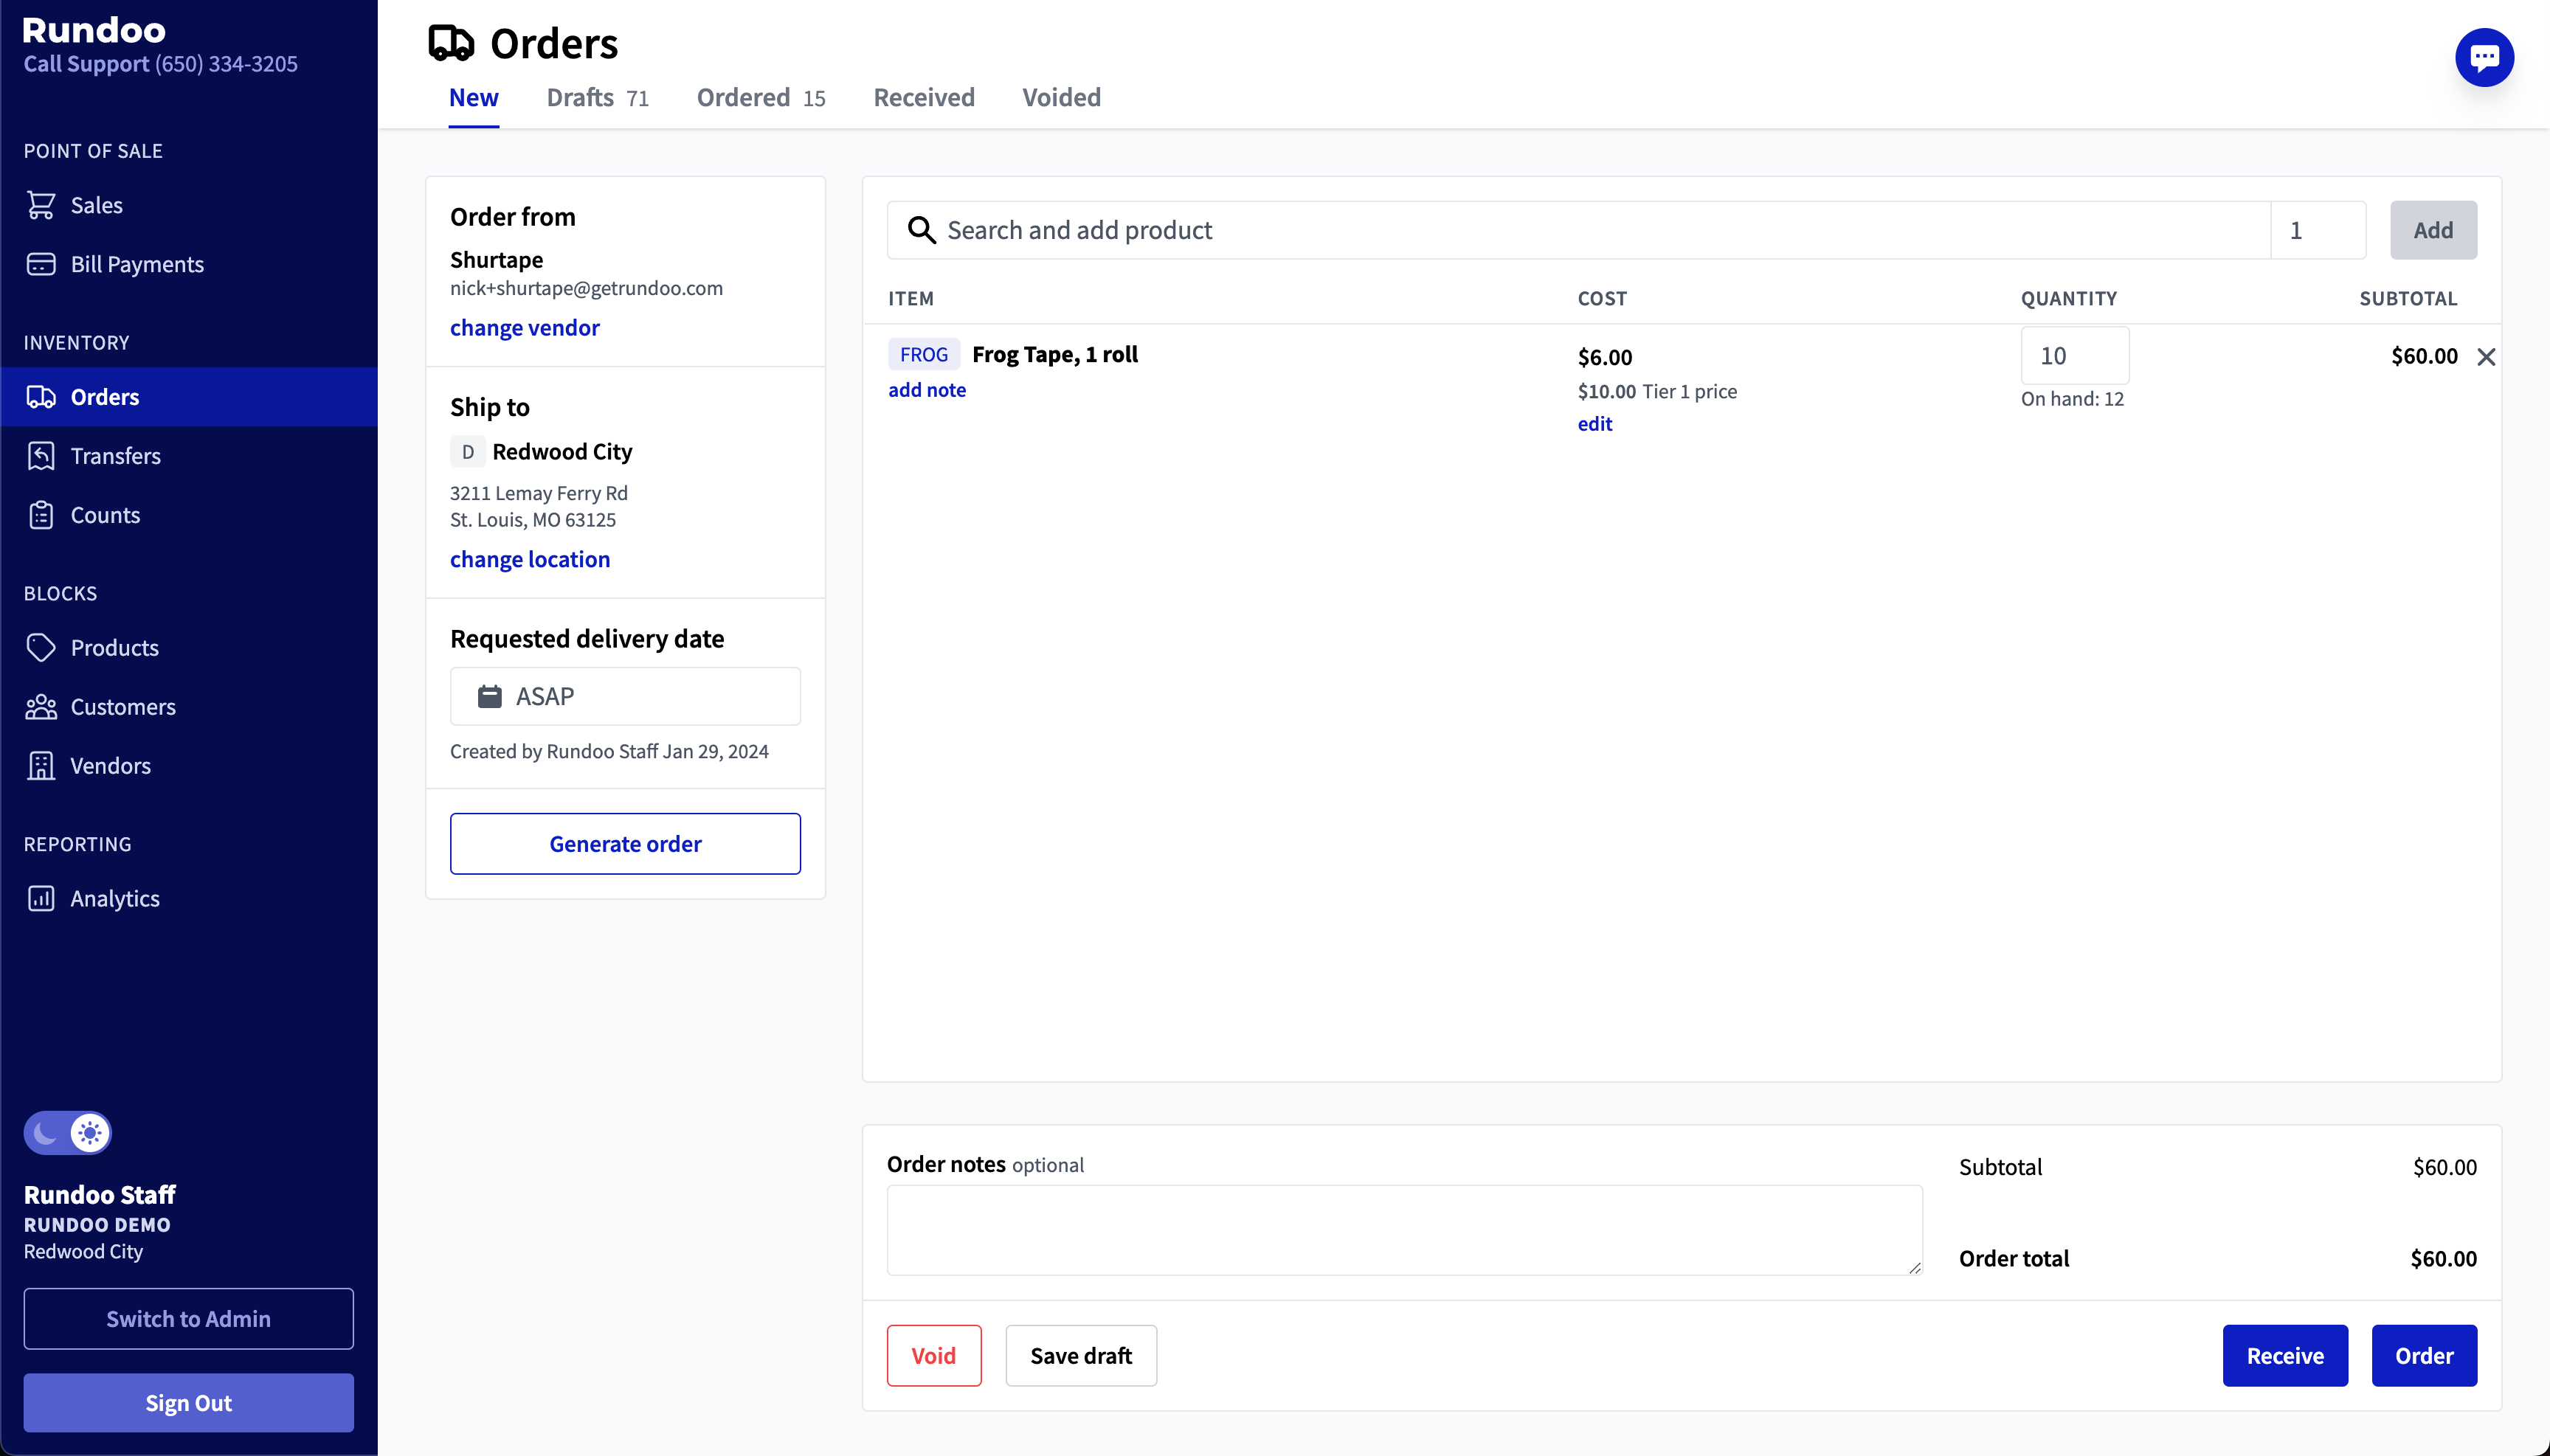Remove Frog Tape line with X icon
This screenshot has width=2550, height=1456.
tap(2486, 357)
